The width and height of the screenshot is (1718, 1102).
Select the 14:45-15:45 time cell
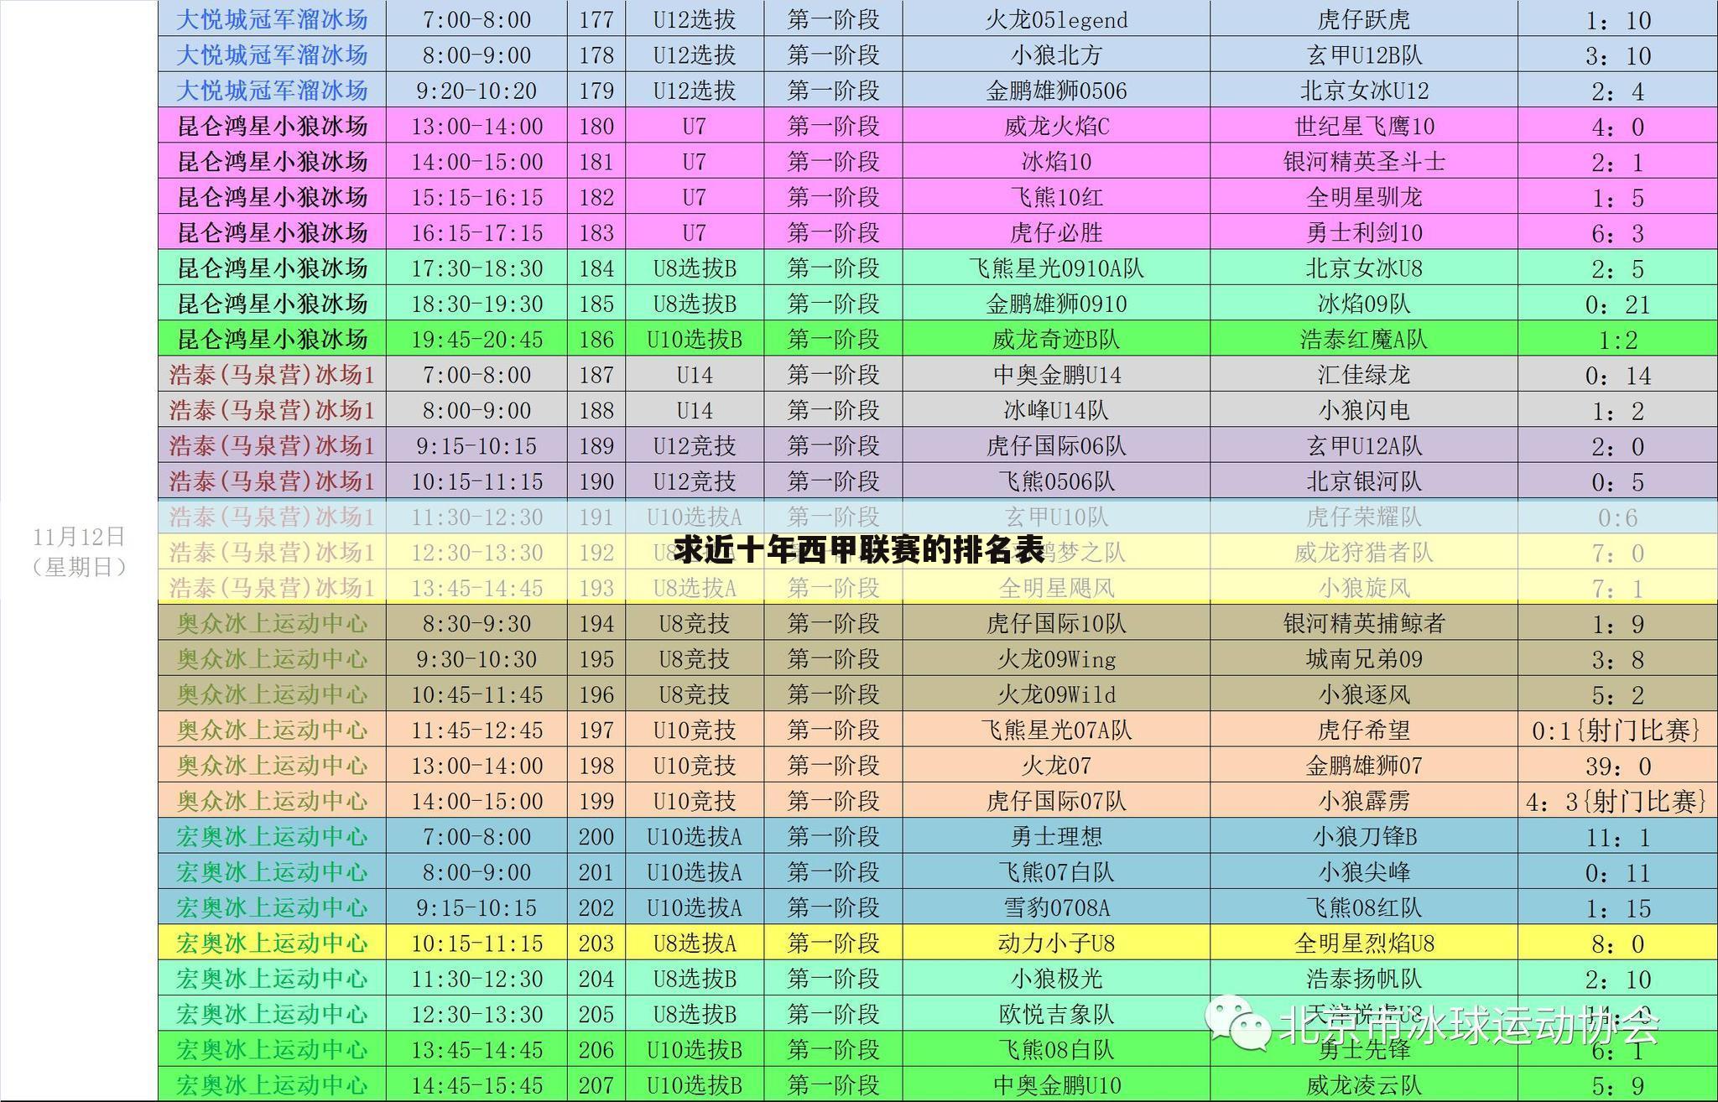[476, 1085]
